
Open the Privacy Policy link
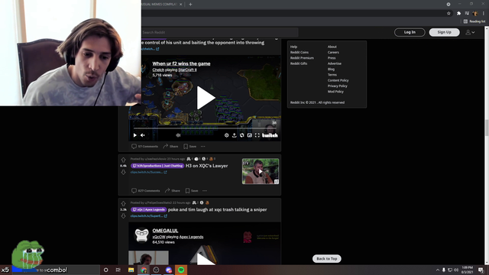coord(337,86)
